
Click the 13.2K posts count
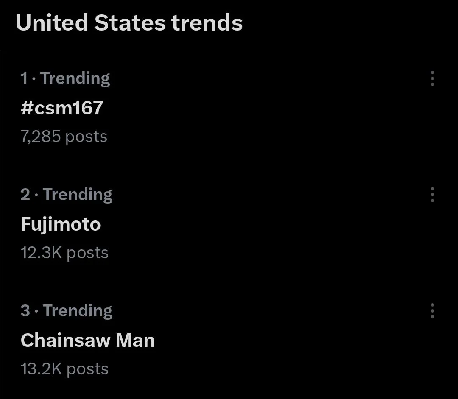point(64,369)
